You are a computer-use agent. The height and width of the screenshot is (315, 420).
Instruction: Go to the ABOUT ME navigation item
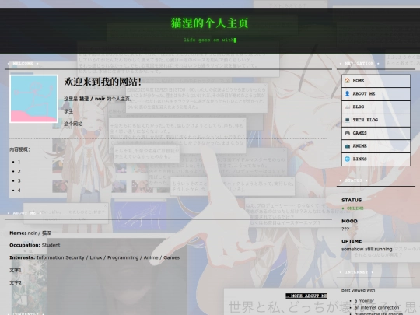(x=376, y=94)
